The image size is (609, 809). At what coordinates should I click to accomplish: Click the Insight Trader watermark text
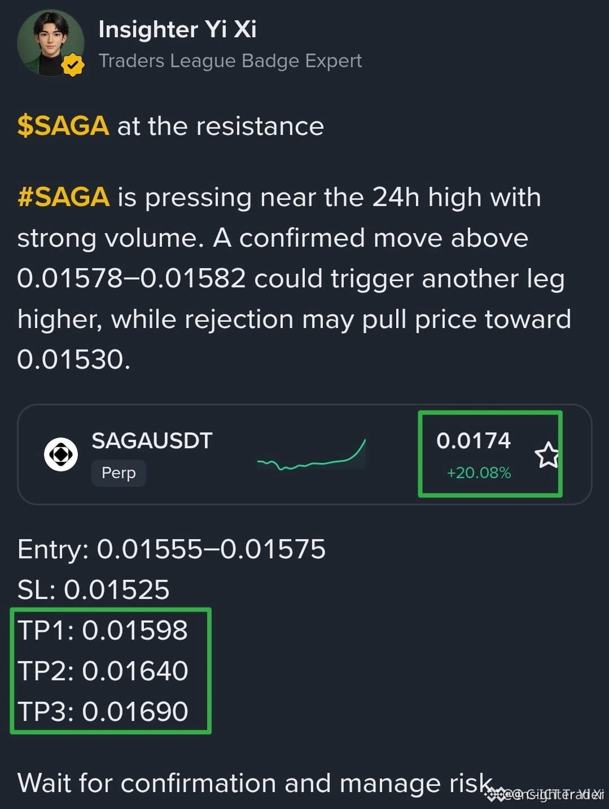555,794
